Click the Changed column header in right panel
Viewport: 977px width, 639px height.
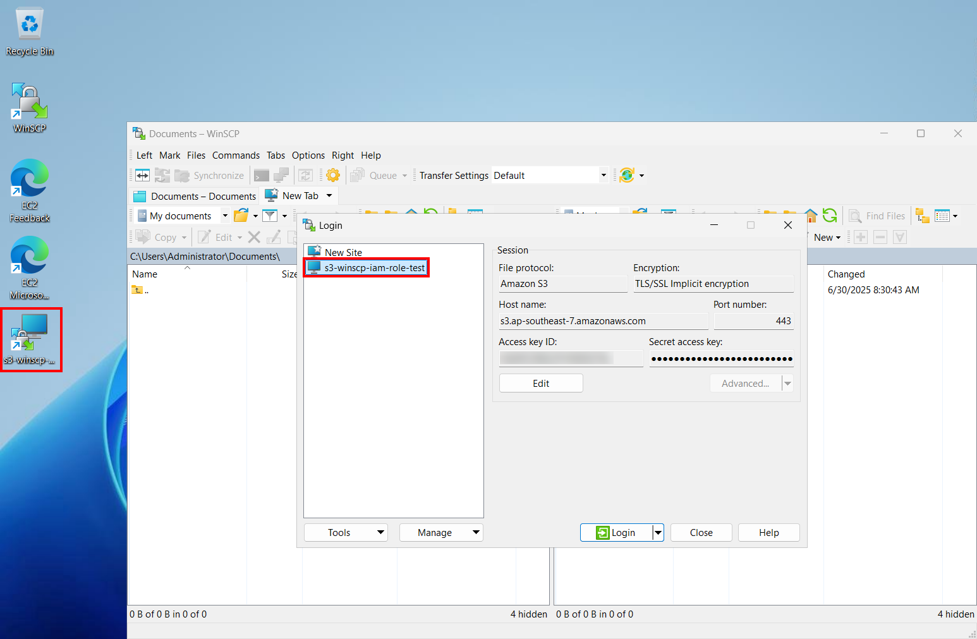coord(882,274)
